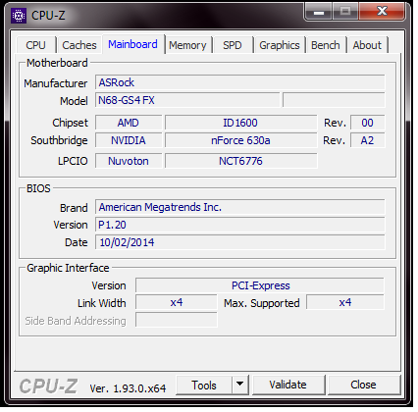
Task: Click the Validate button
Action: click(287, 385)
